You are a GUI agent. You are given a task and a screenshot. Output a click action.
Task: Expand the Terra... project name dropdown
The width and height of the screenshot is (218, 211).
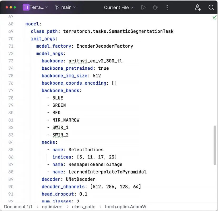tap(38, 7)
